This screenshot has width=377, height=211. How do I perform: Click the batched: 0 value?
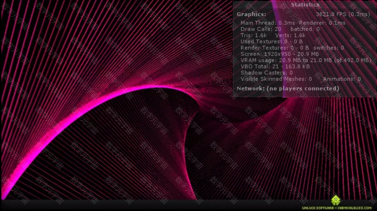pyautogui.click(x=305, y=29)
